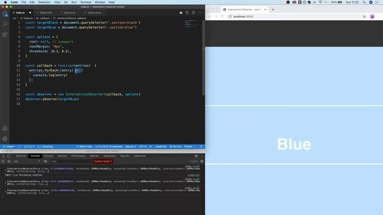Open DevTools settings gear
This screenshot has width=383, height=215.
point(196,156)
